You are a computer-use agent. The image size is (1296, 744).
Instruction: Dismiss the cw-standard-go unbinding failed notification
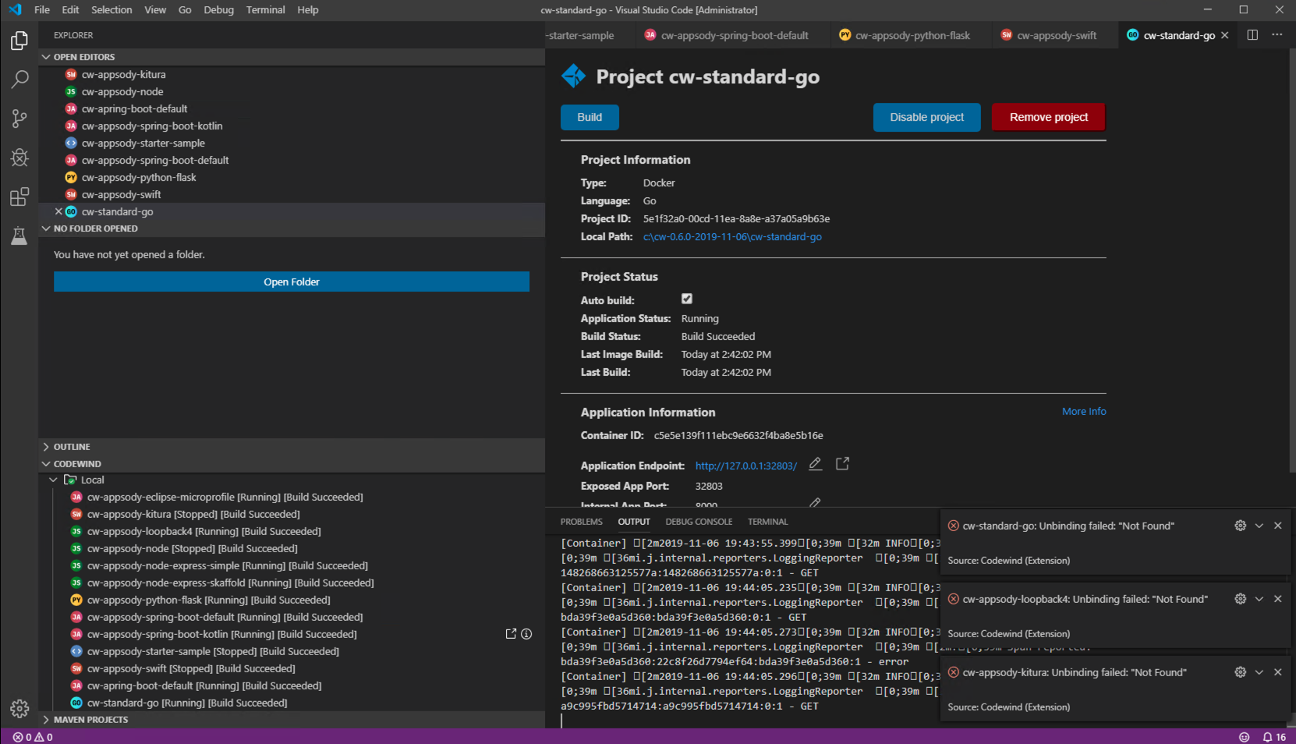coord(1278,526)
